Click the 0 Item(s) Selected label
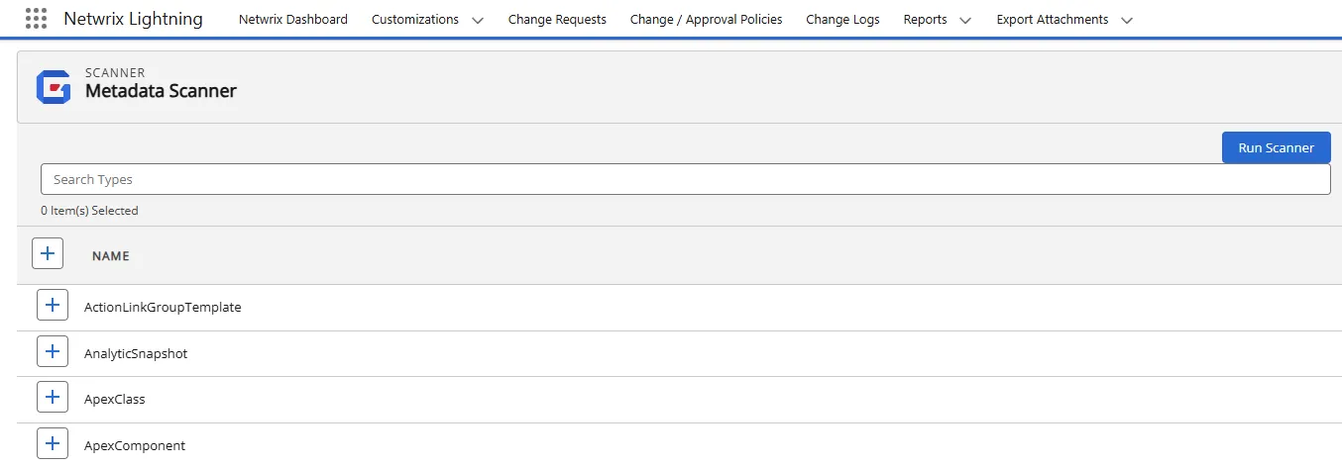This screenshot has width=1342, height=467. [89, 211]
